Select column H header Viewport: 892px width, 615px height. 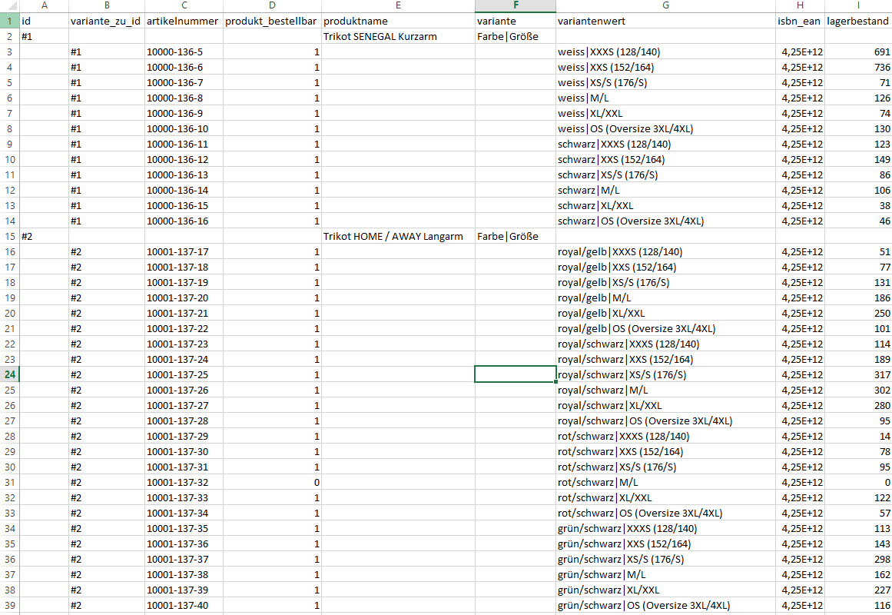click(x=800, y=5)
